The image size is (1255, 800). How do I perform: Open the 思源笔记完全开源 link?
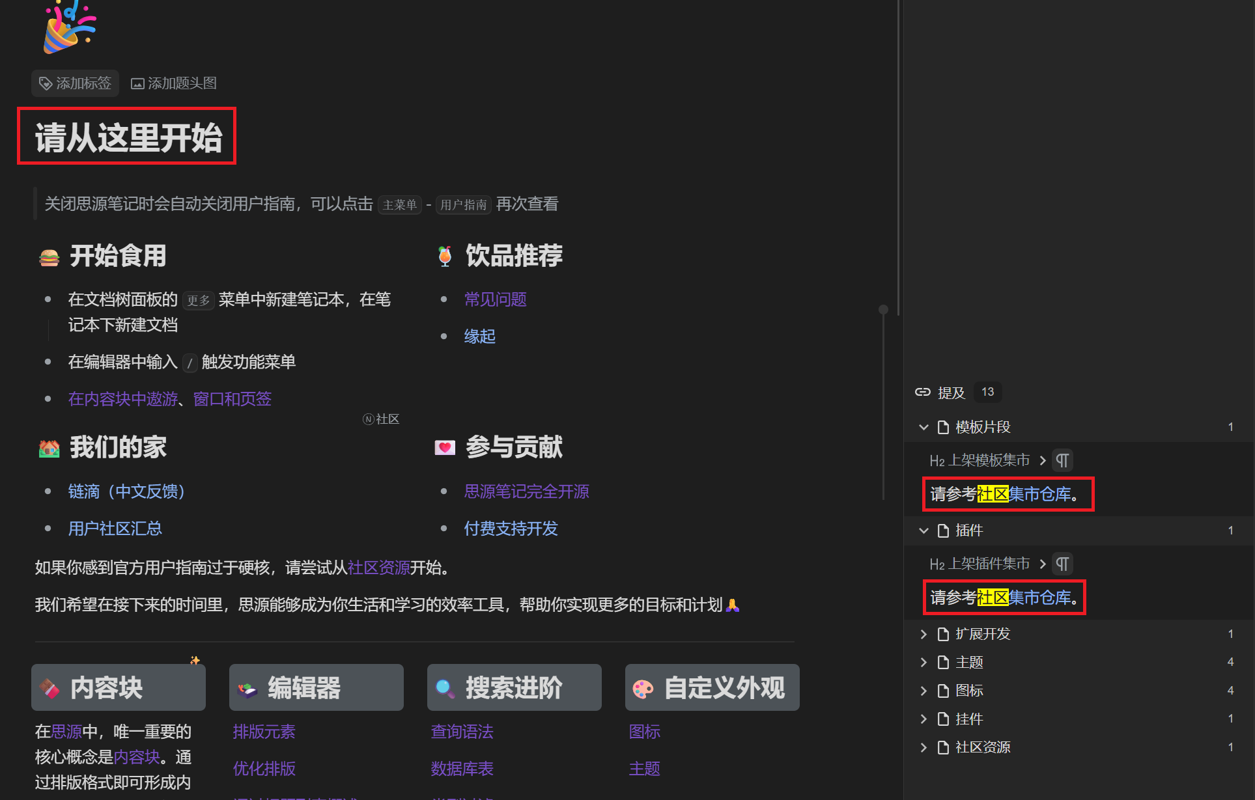click(526, 491)
